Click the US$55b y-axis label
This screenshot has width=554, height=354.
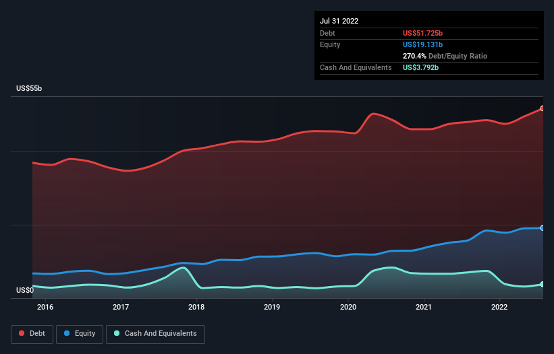29,88
